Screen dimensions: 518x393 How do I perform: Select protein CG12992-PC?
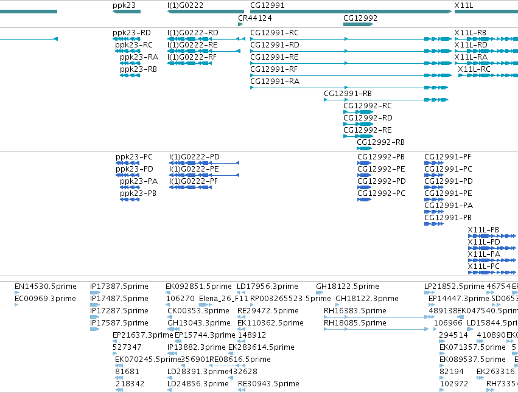(381, 193)
